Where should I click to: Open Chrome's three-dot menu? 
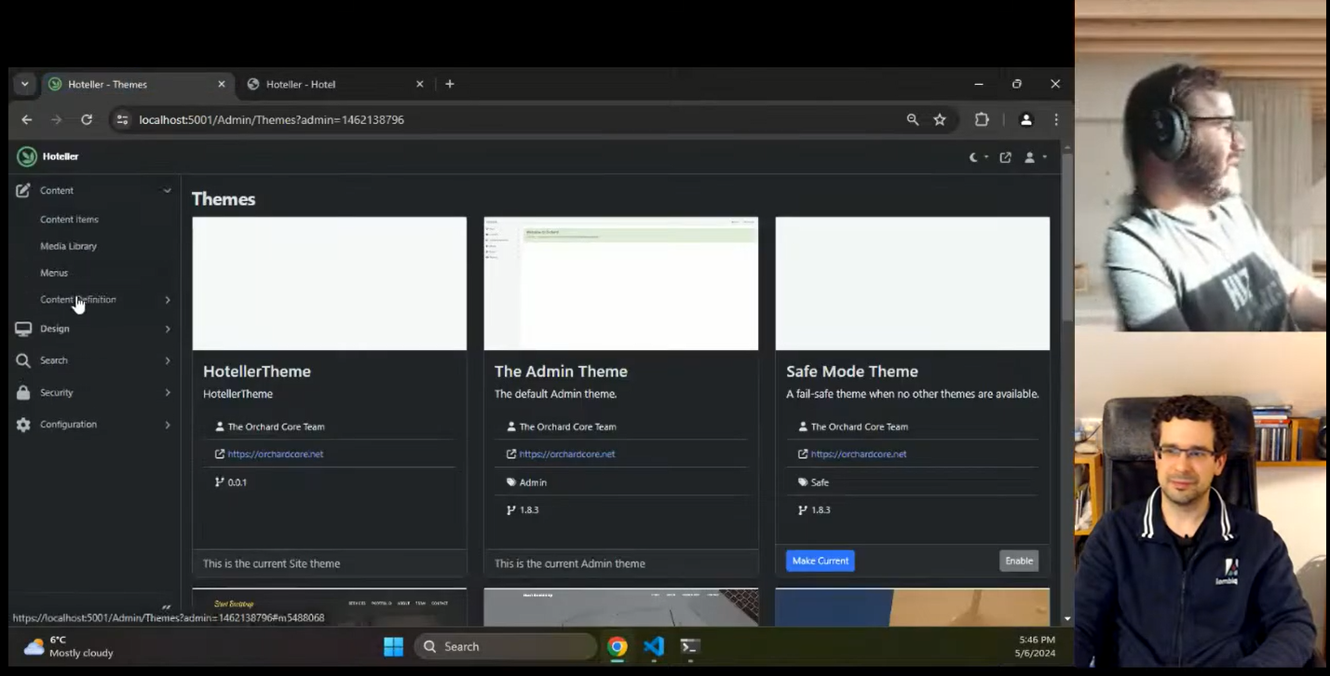click(x=1056, y=119)
